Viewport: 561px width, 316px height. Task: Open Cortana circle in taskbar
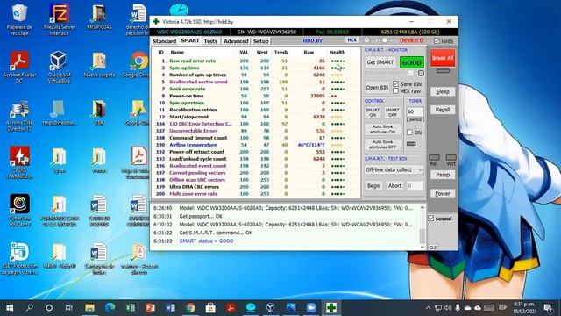click(49, 308)
